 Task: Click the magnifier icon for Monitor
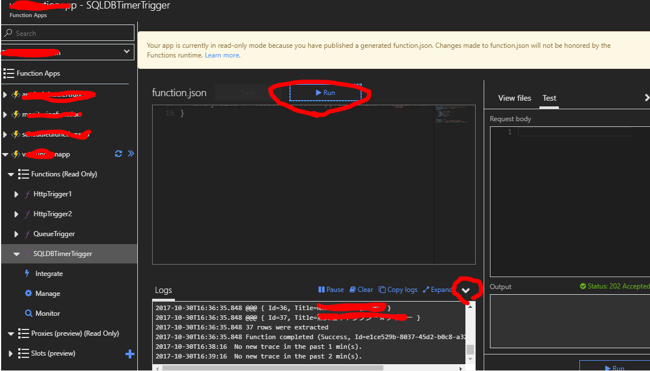click(28, 313)
